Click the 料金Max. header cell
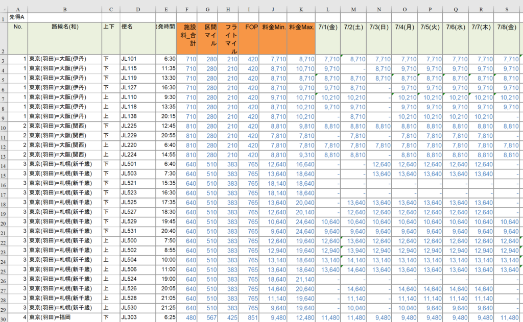This screenshot has width=523, height=322. coord(301,27)
